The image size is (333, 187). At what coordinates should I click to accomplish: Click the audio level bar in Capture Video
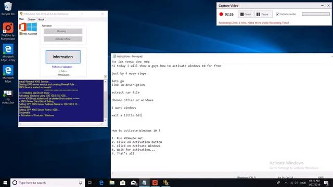pos(316,14)
